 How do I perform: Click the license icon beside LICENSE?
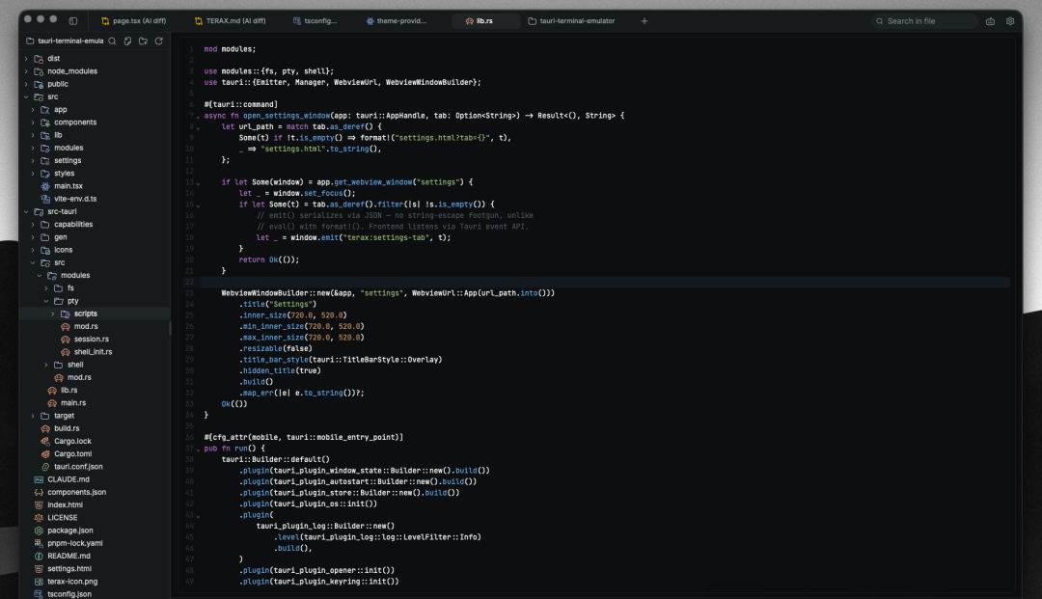pyautogui.click(x=39, y=517)
